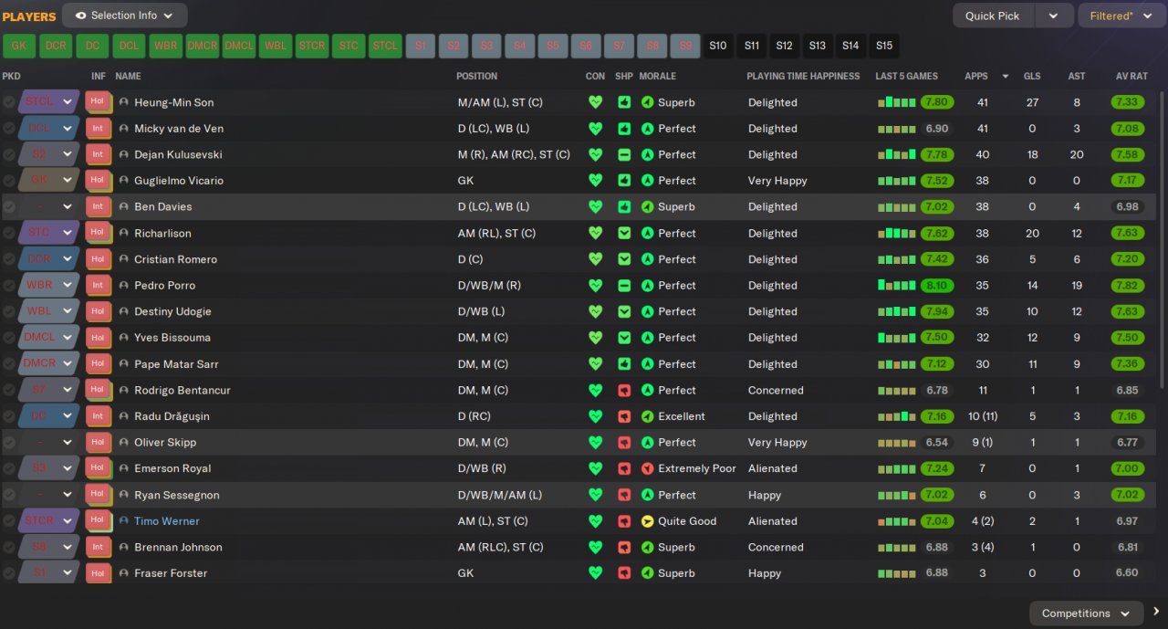Screen dimensions: 1168x629
Task: Sort by PLAYING TIME HAPPINESS column header
Action: 803,77
